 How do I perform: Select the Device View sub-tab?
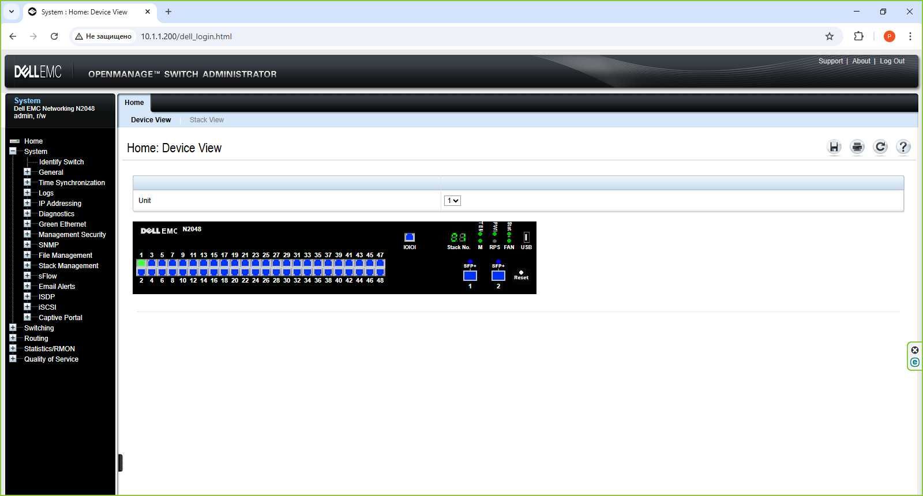pos(151,120)
